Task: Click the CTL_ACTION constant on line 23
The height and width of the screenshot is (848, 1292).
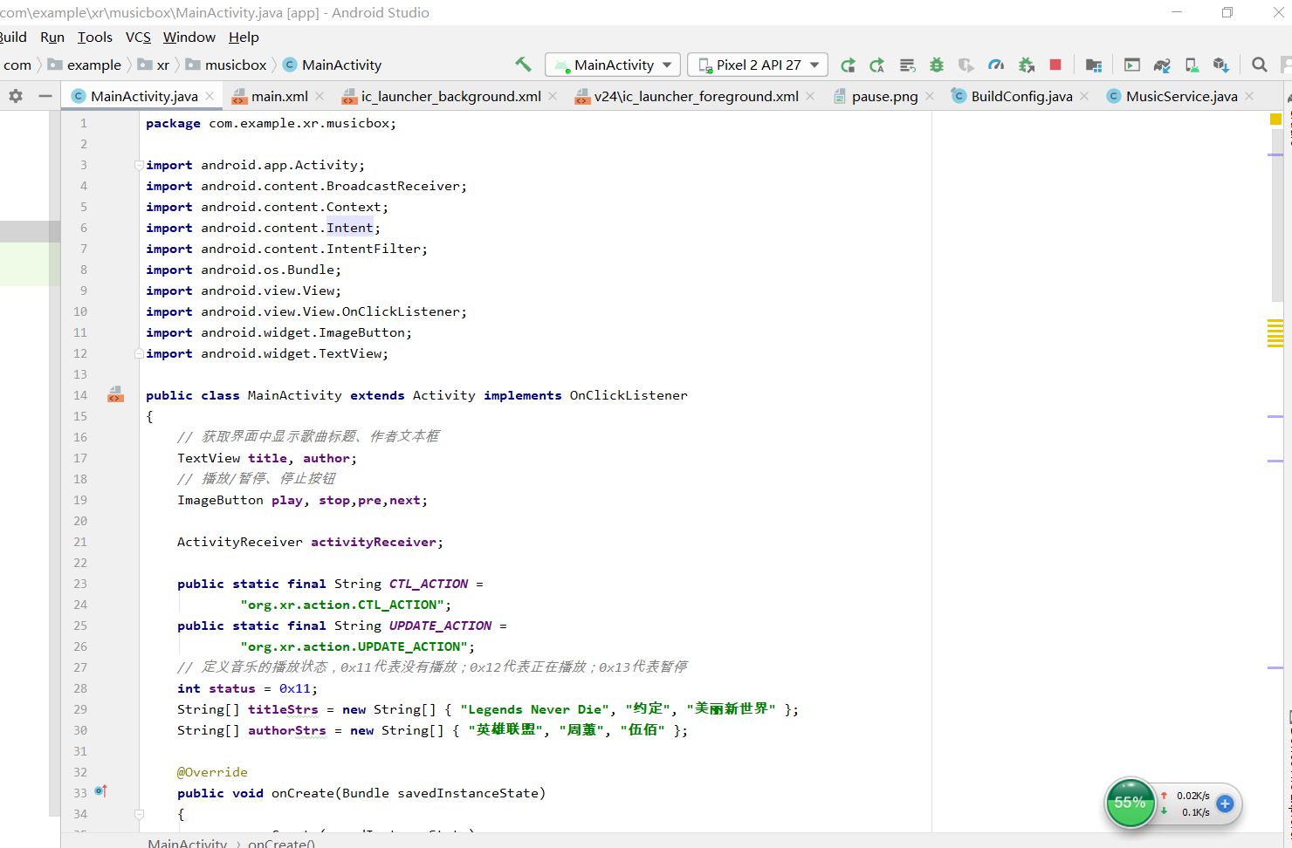Action: pyautogui.click(x=429, y=584)
